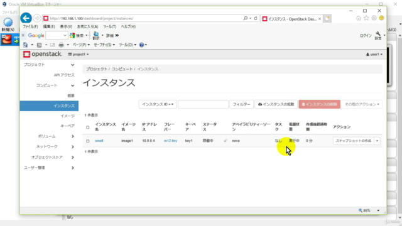This screenshot has width=402, height=226.
Task: Open the Safety (S) command menu
Action: tap(104, 45)
